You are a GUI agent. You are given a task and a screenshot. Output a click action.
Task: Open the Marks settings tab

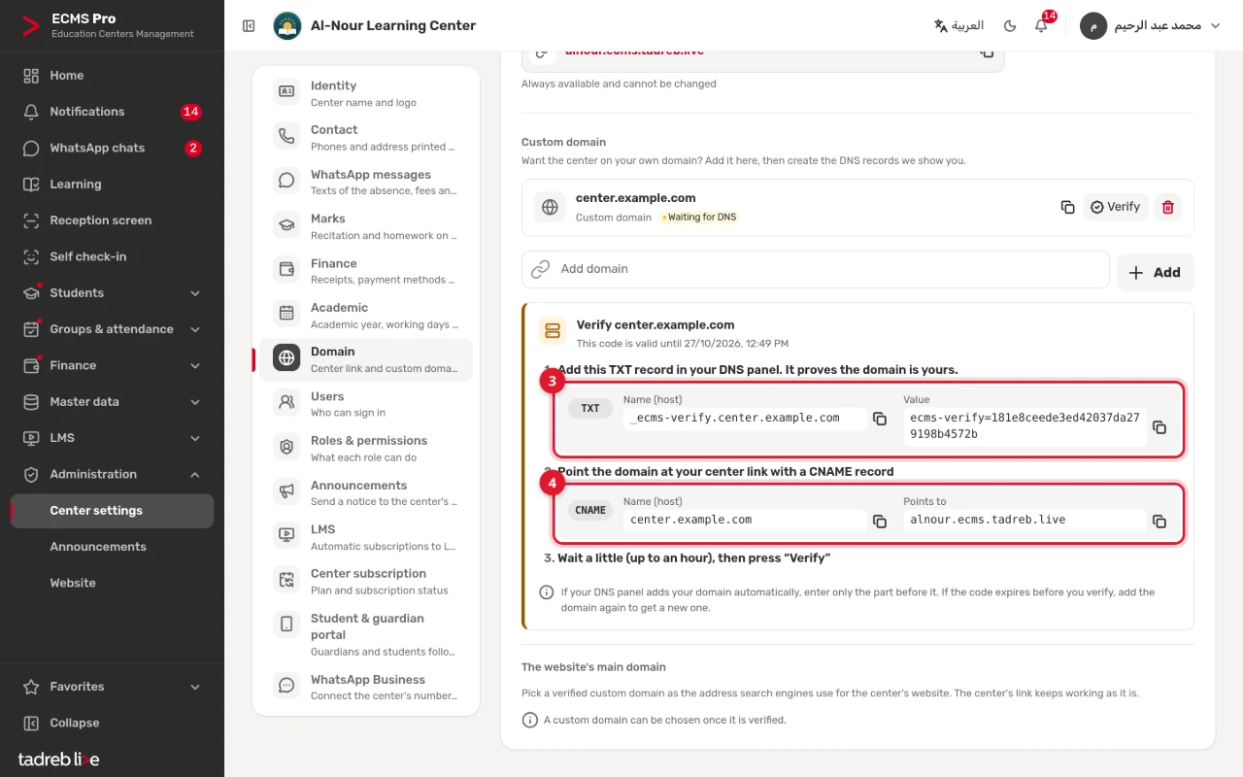tap(365, 226)
